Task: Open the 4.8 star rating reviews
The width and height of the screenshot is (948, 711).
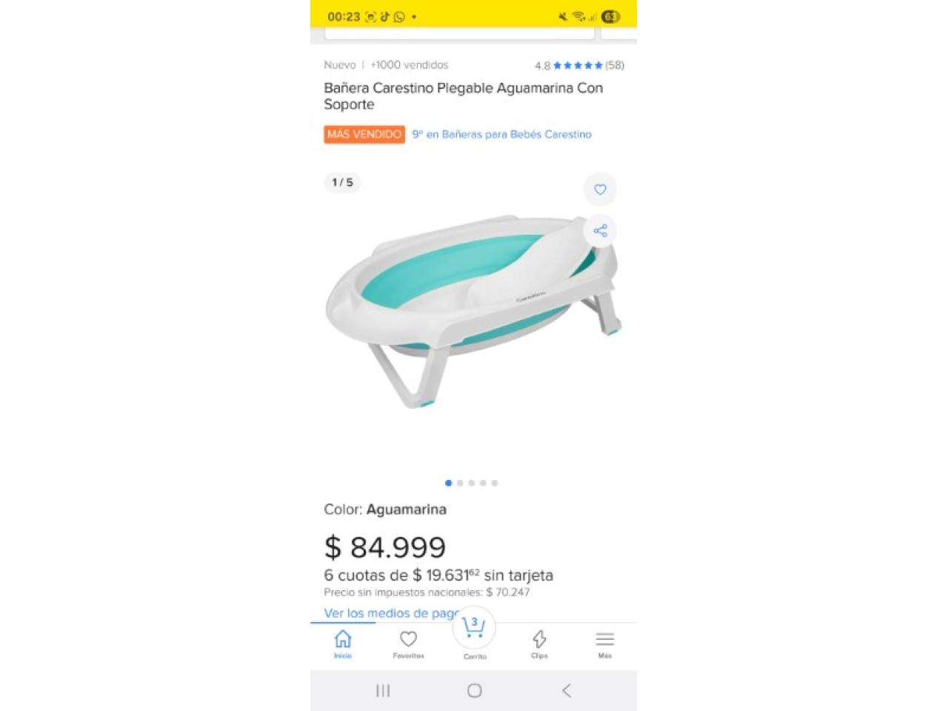Action: 579,65
